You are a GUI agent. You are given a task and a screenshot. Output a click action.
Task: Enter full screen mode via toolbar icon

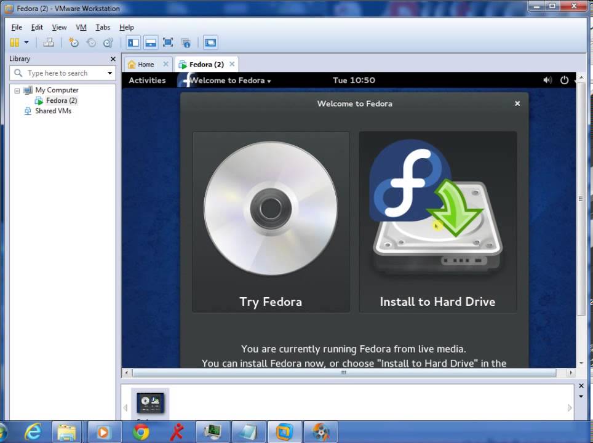pyautogui.click(x=168, y=42)
